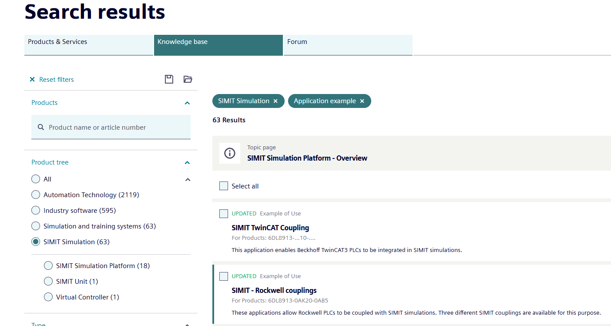This screenshot has width=611, height=326.
Task: Open SIMIT Simulation Platform - Overview topic page
Action: (307, 158)
